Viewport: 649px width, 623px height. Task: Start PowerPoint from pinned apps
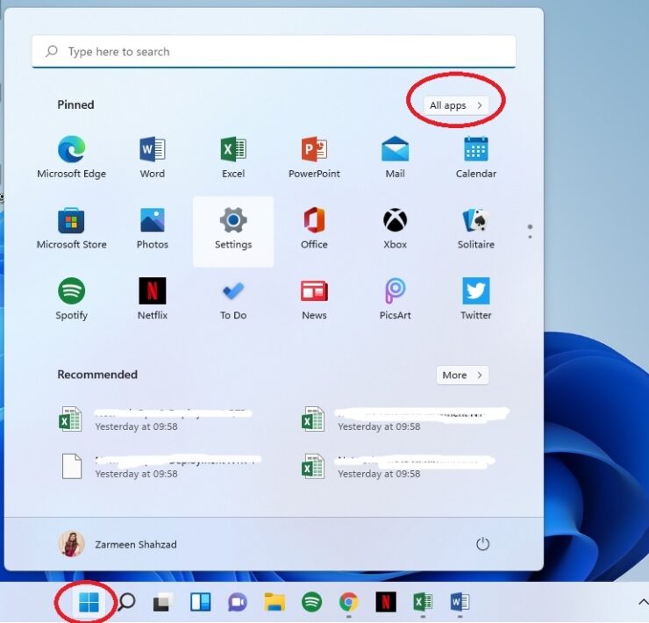pyautogui.click(x=314, y=157)
